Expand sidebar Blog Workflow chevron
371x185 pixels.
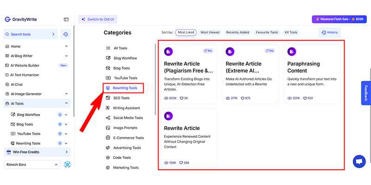coord(66,115)
